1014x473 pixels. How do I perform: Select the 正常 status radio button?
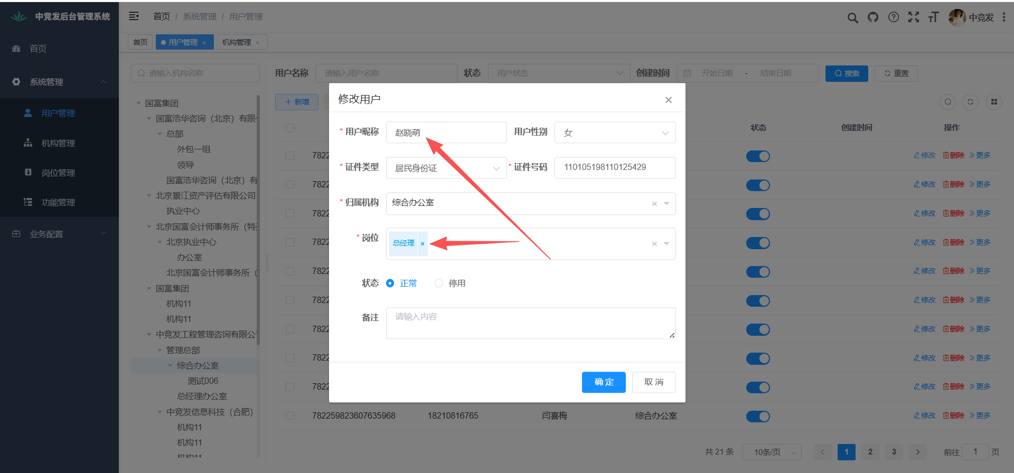(390, 283)
